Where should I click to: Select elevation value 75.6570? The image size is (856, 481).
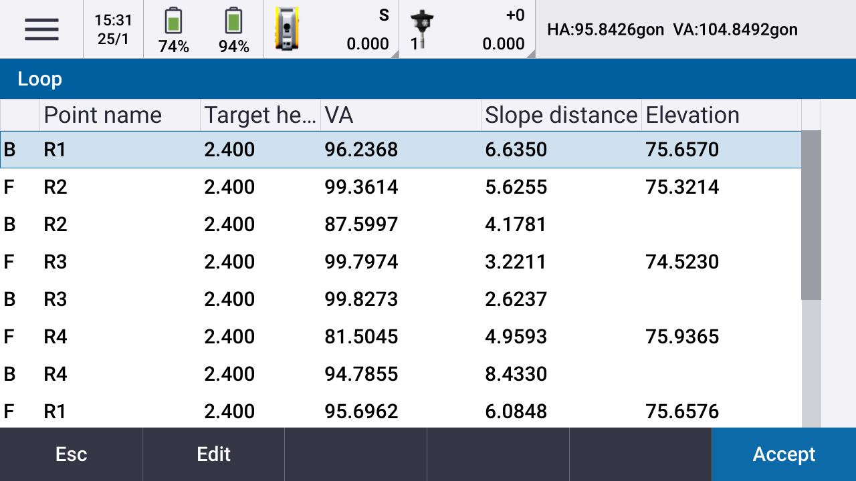click(x=682, y=150)
